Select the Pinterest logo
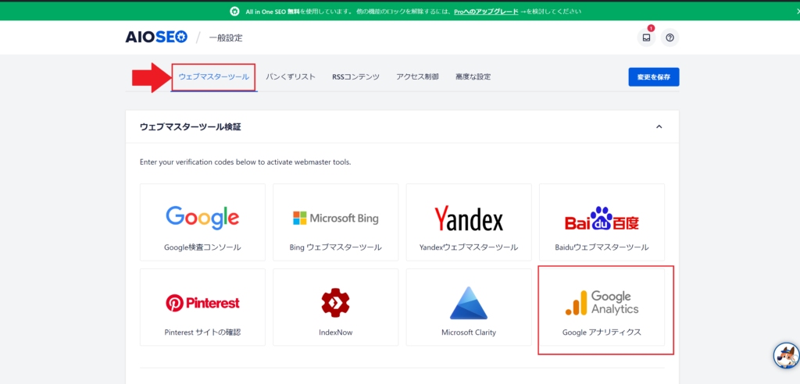The image size is (800, 384). point(202,303)
